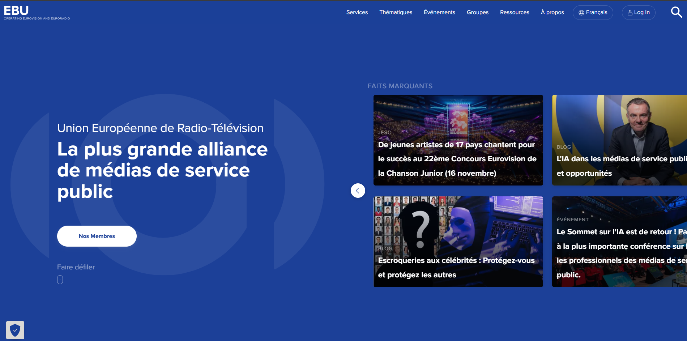This screenshot has width=687, height=341.
Task: Open the JESC Concours Eurovision Junior card
Action: [x=458, y=140]
